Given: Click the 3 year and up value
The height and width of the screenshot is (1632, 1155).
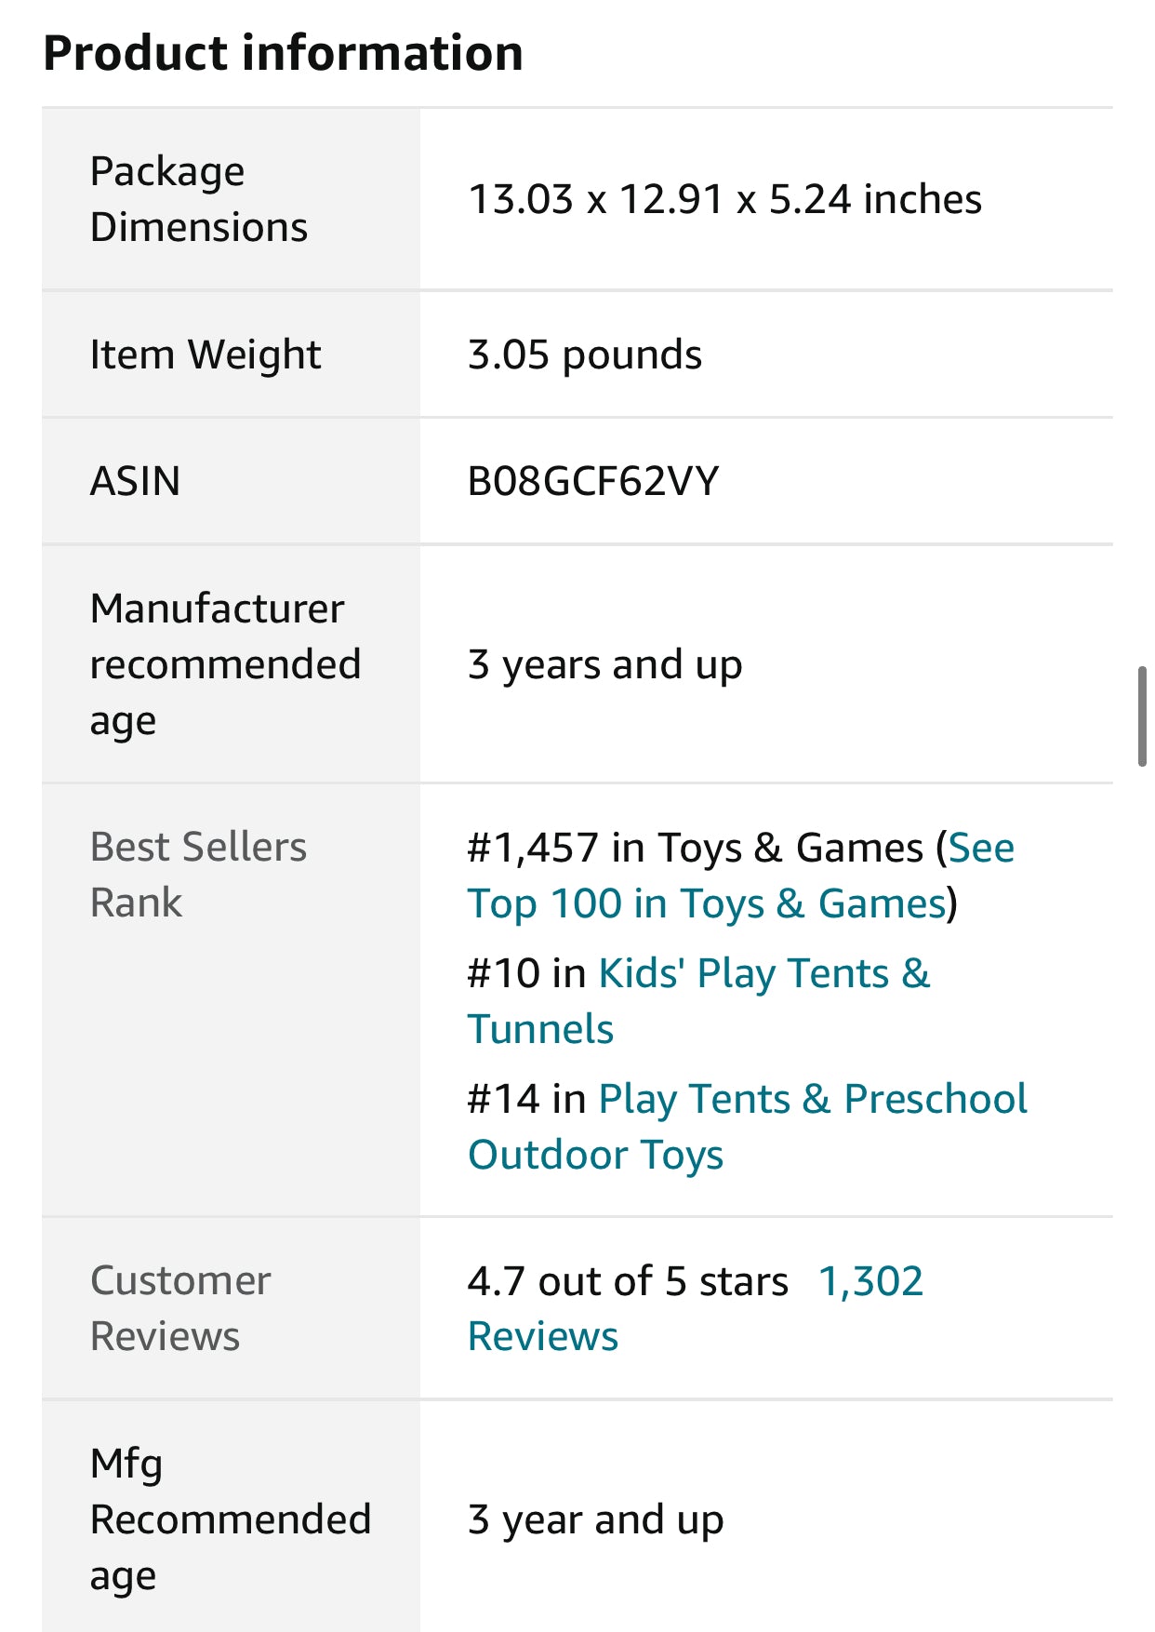Looking at the screenshot, I should point(596,1519).
